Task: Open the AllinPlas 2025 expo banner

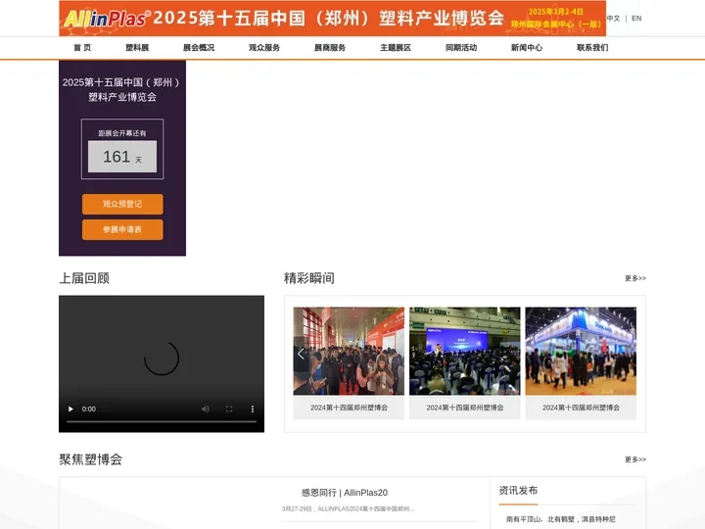Action: coord(332,19)
